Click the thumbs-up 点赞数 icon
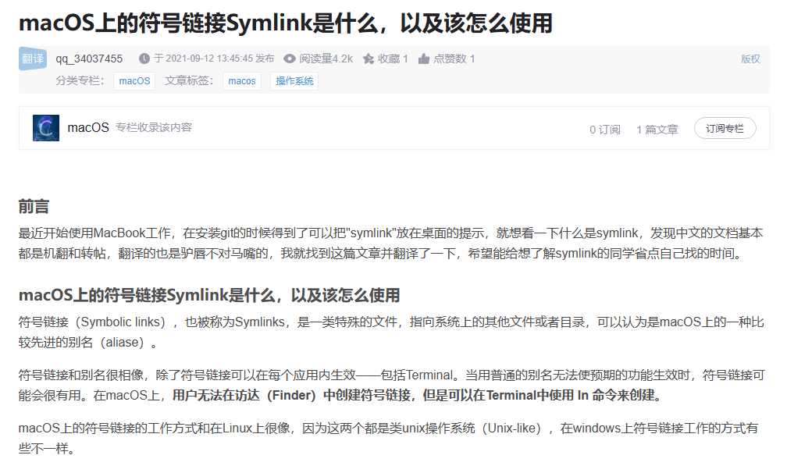This screenshot has width=787, height=473. (424, 59)
